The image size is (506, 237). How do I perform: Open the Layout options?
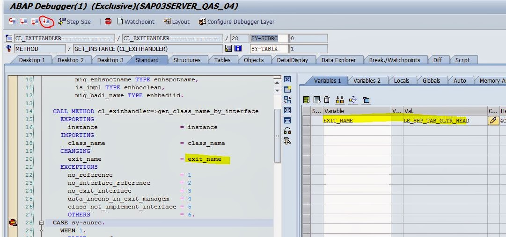tap(177, 22)
